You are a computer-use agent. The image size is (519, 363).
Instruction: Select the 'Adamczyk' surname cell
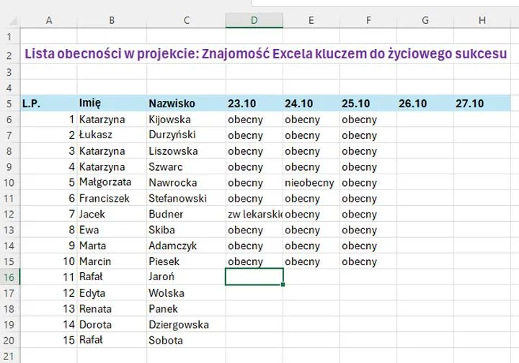pyautogui.click(x=187, y=246)
